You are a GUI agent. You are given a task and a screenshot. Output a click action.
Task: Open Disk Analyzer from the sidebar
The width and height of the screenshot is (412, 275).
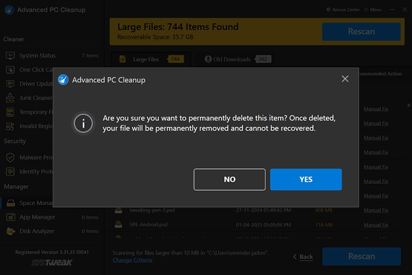click(x=37, y=232)
